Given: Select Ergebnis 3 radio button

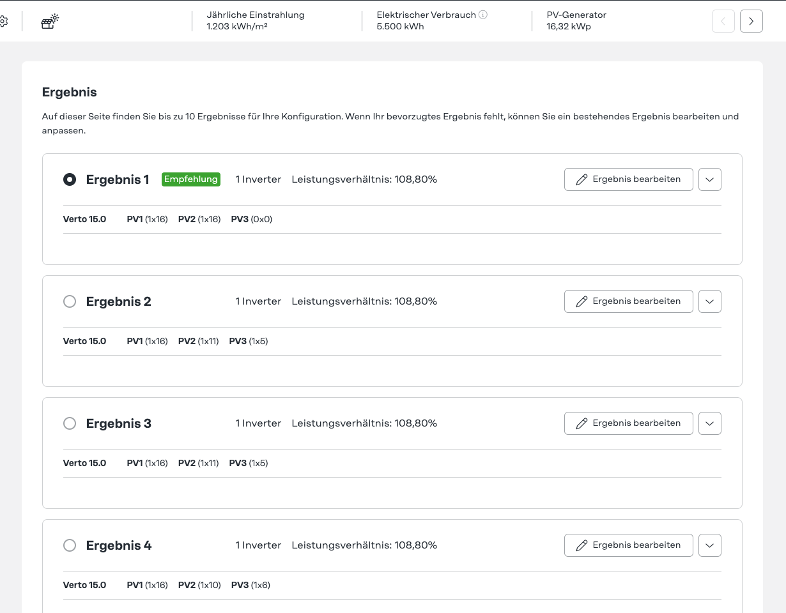Looking at the screenshot, I should click(x=70, y=423).
